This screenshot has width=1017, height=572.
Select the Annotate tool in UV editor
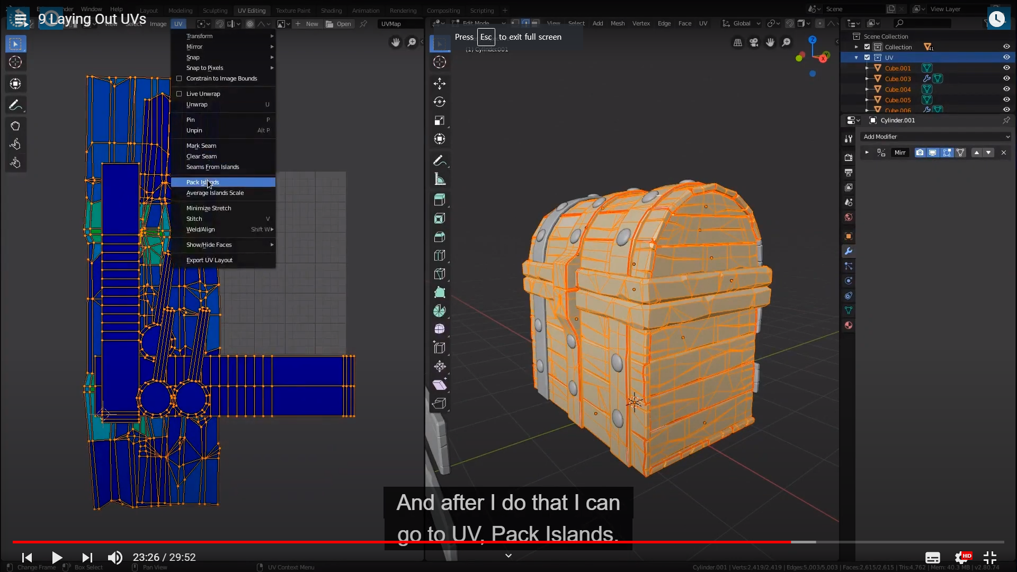pos(15,105)
